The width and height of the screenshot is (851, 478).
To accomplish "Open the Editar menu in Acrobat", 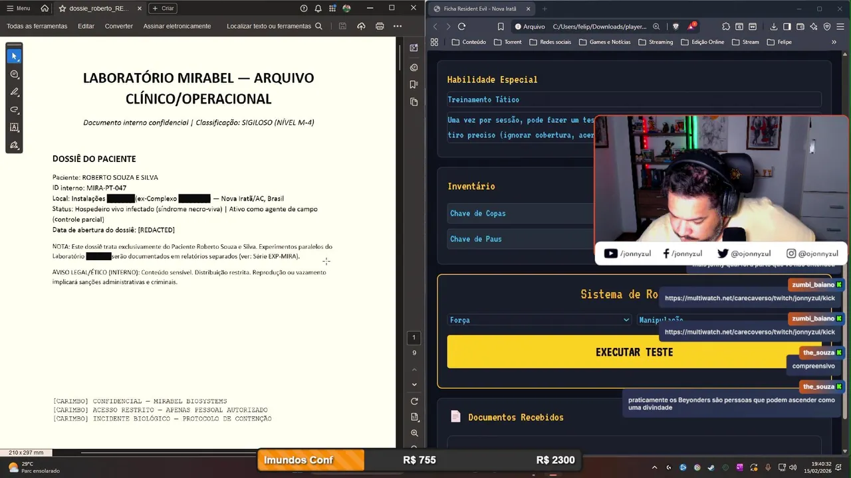I will coord(86,26).
